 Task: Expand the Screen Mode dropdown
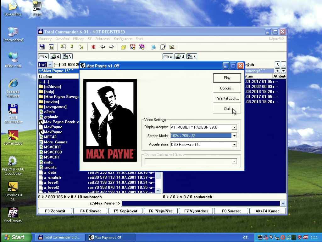[x=234, y=136]
